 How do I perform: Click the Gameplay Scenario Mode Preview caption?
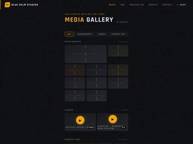(x=110, y=127)
